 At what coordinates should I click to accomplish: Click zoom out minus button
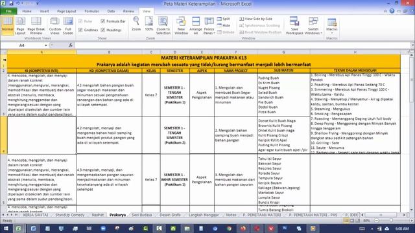pos(376,220)
